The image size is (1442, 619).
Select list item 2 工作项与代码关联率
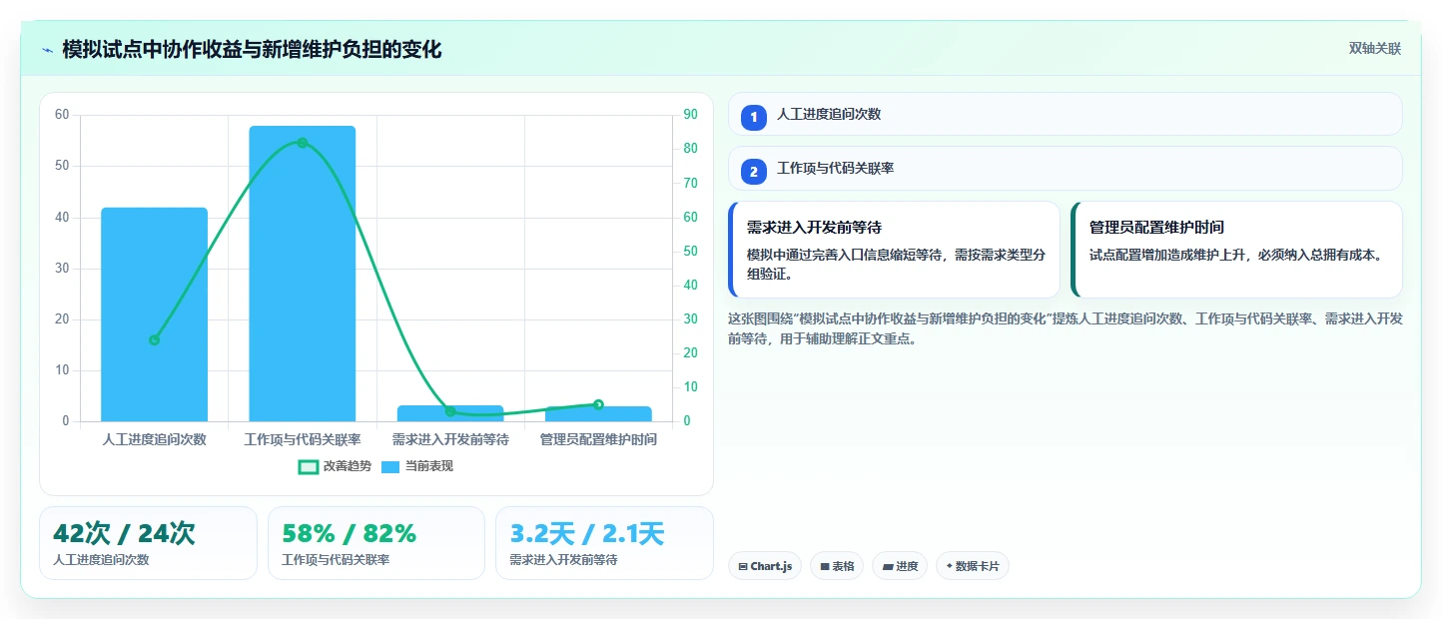point(1066,169)
